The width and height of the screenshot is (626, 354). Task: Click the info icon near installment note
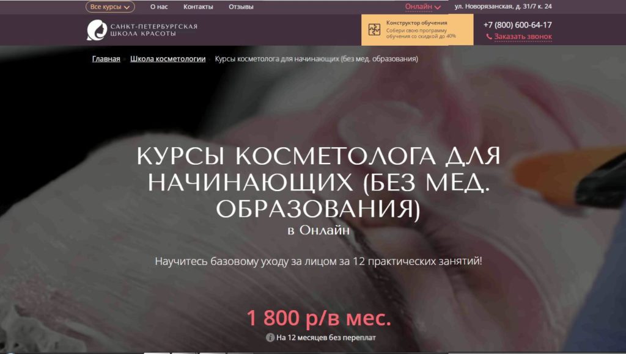pos(270,337)
